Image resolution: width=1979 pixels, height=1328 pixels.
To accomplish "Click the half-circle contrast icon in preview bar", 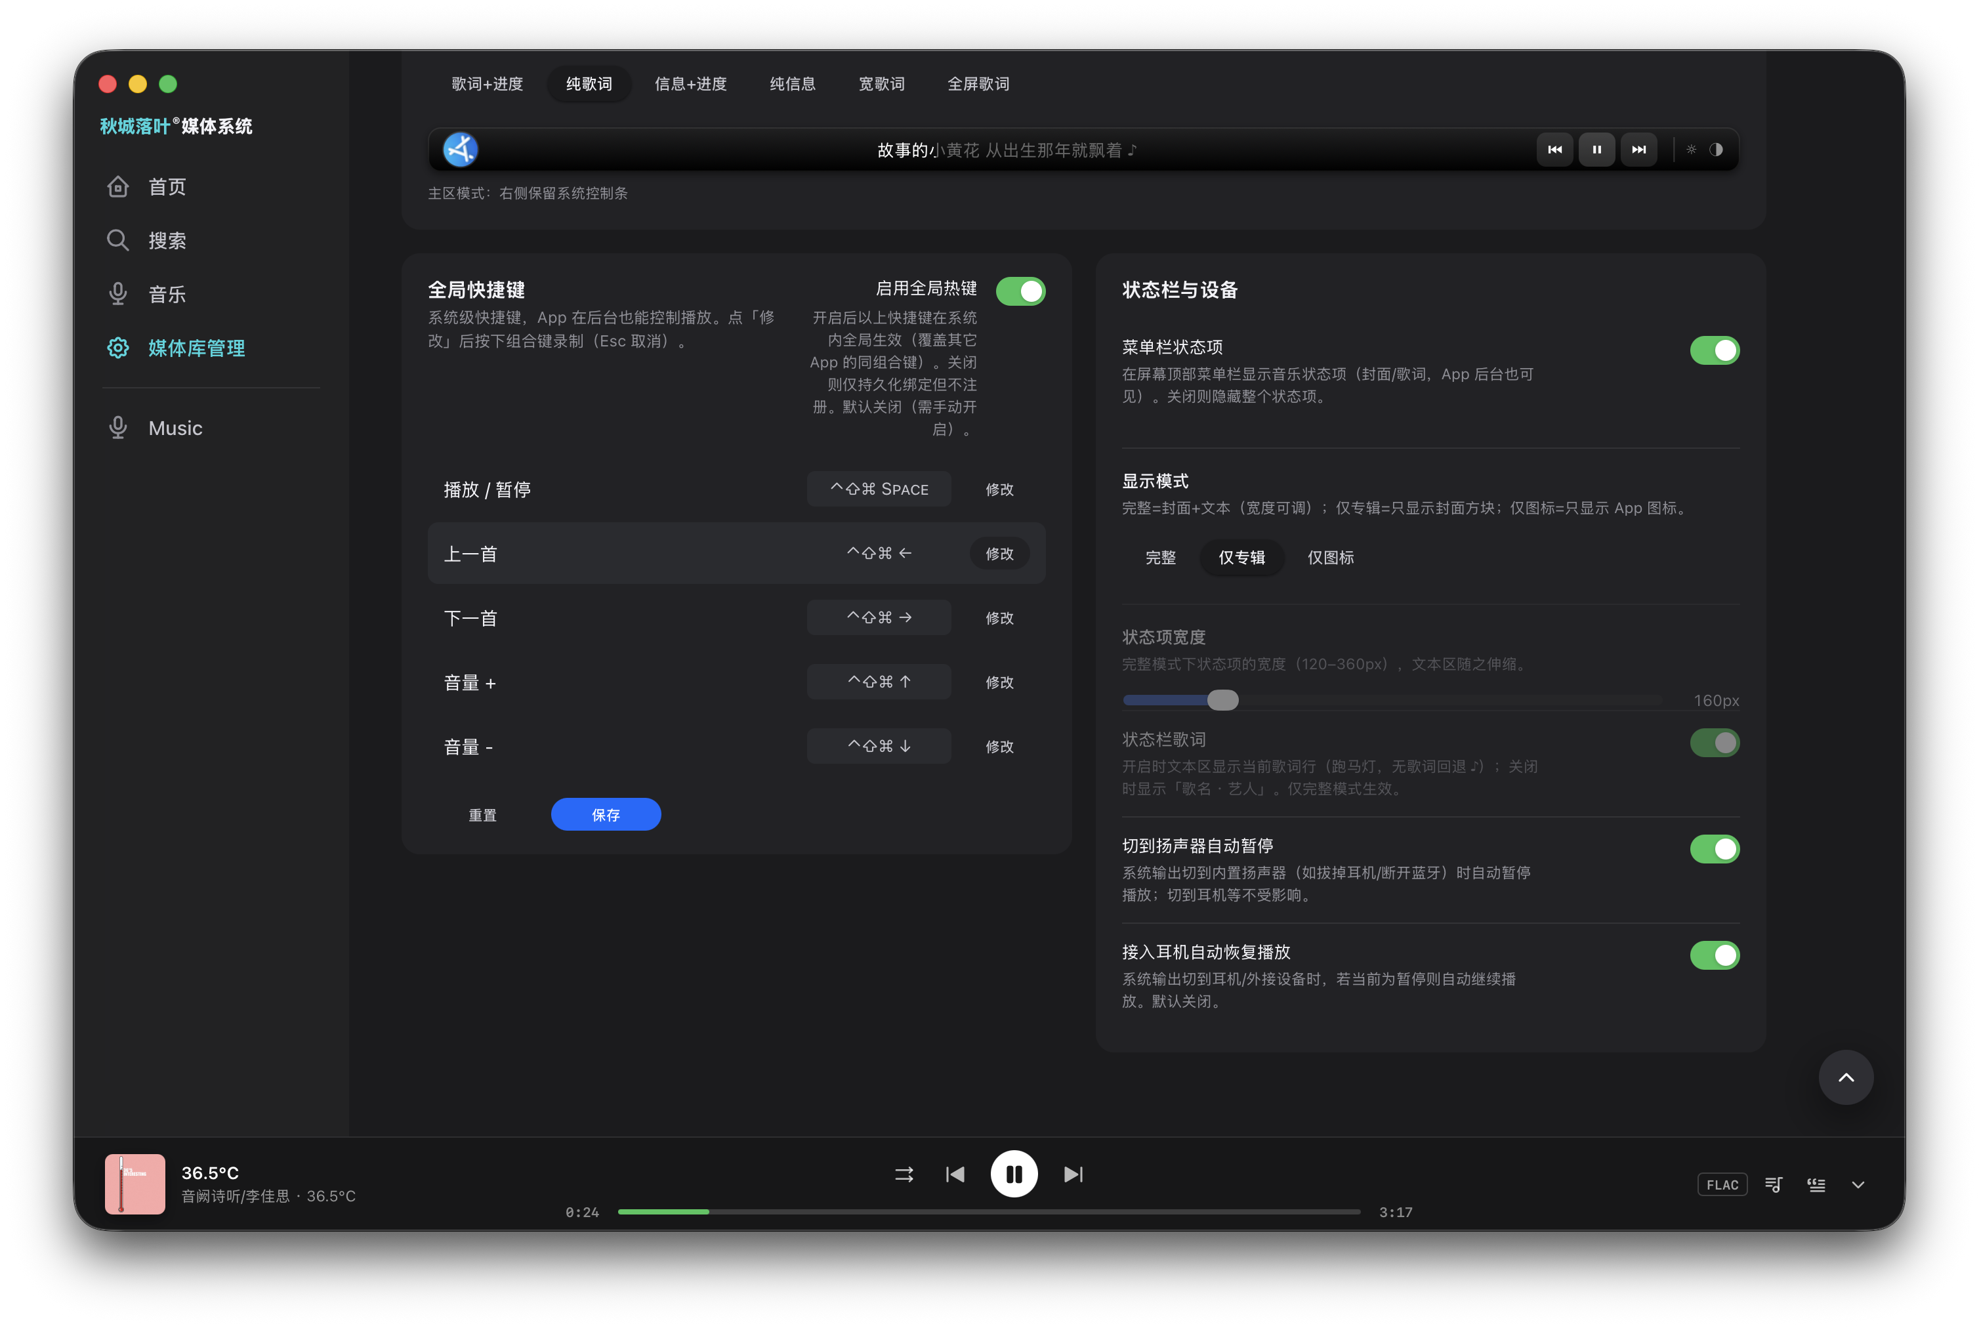I will coord(1716,150).
